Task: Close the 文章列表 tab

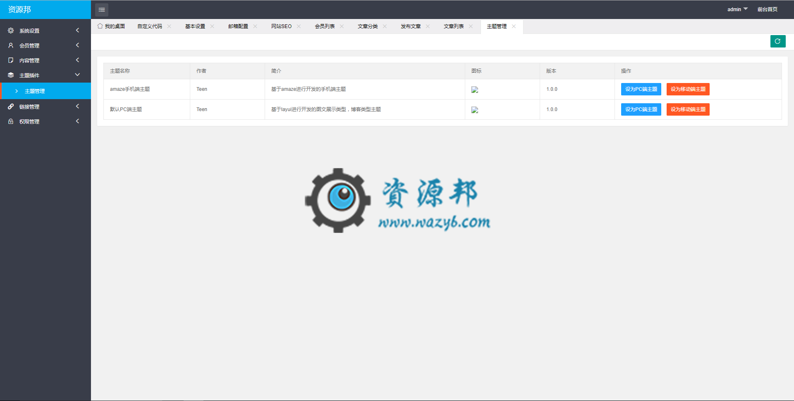Action: [x=471, y=26]
